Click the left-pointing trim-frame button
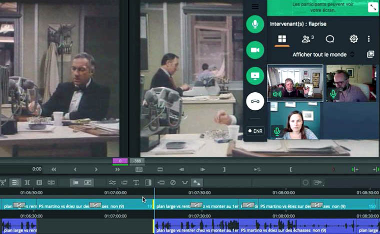380x234 pixels. click(181, 169)
